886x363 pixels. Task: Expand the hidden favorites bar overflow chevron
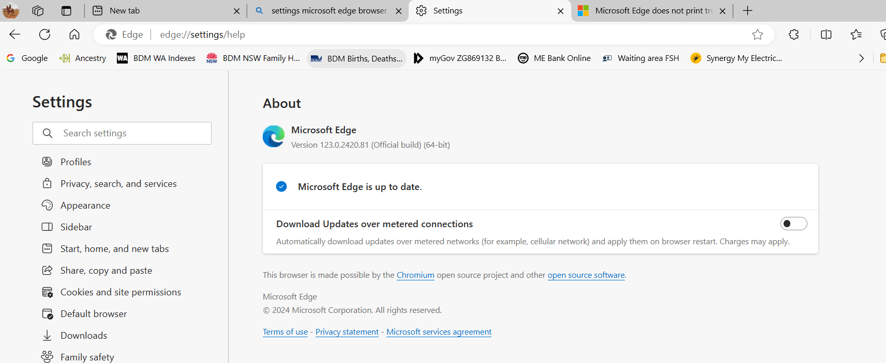861,58
